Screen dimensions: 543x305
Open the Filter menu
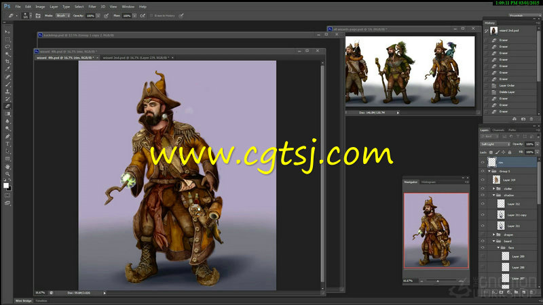[x=92, y=7]
